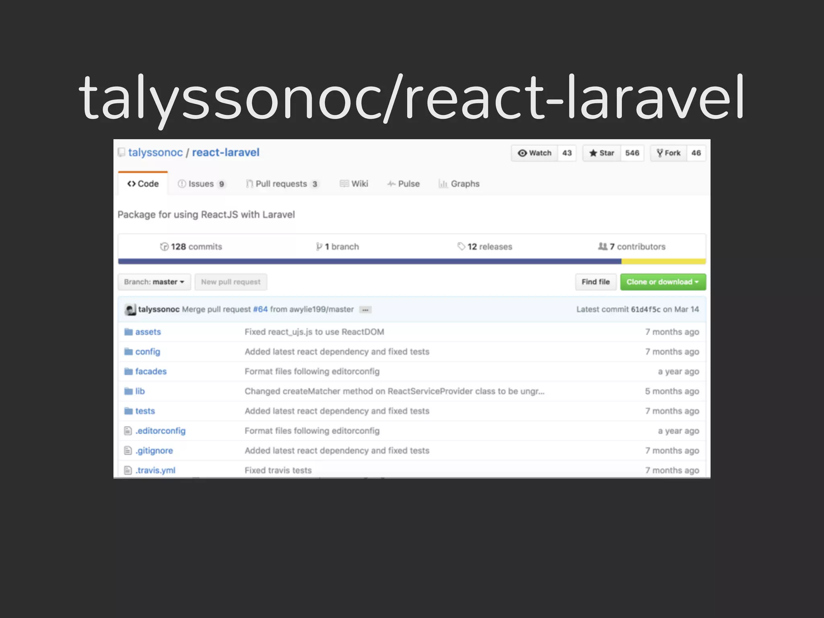Image resolution: width=824 pixels, height=618 pixels.
Task: Click the branch fork icon
Action: point(319,247)
